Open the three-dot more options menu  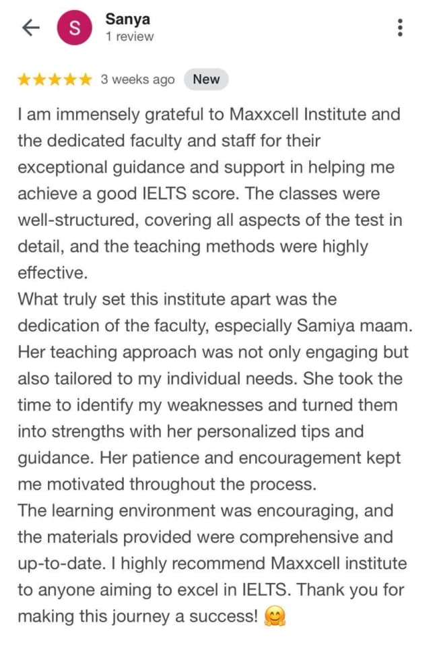pos(400,28)
